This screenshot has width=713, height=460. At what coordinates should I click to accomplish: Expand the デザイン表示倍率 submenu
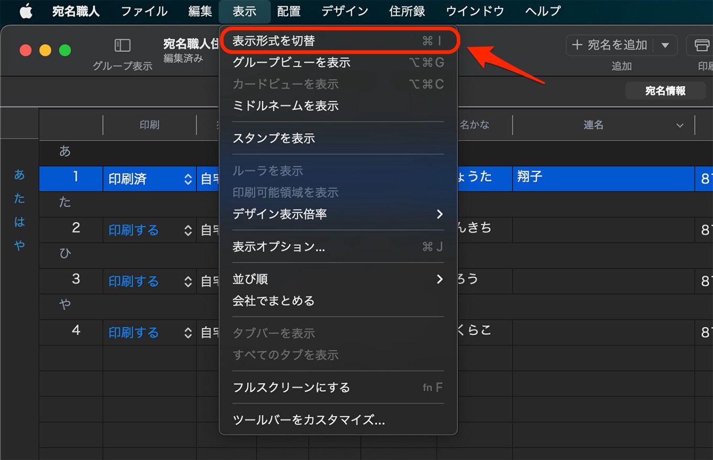338,214
